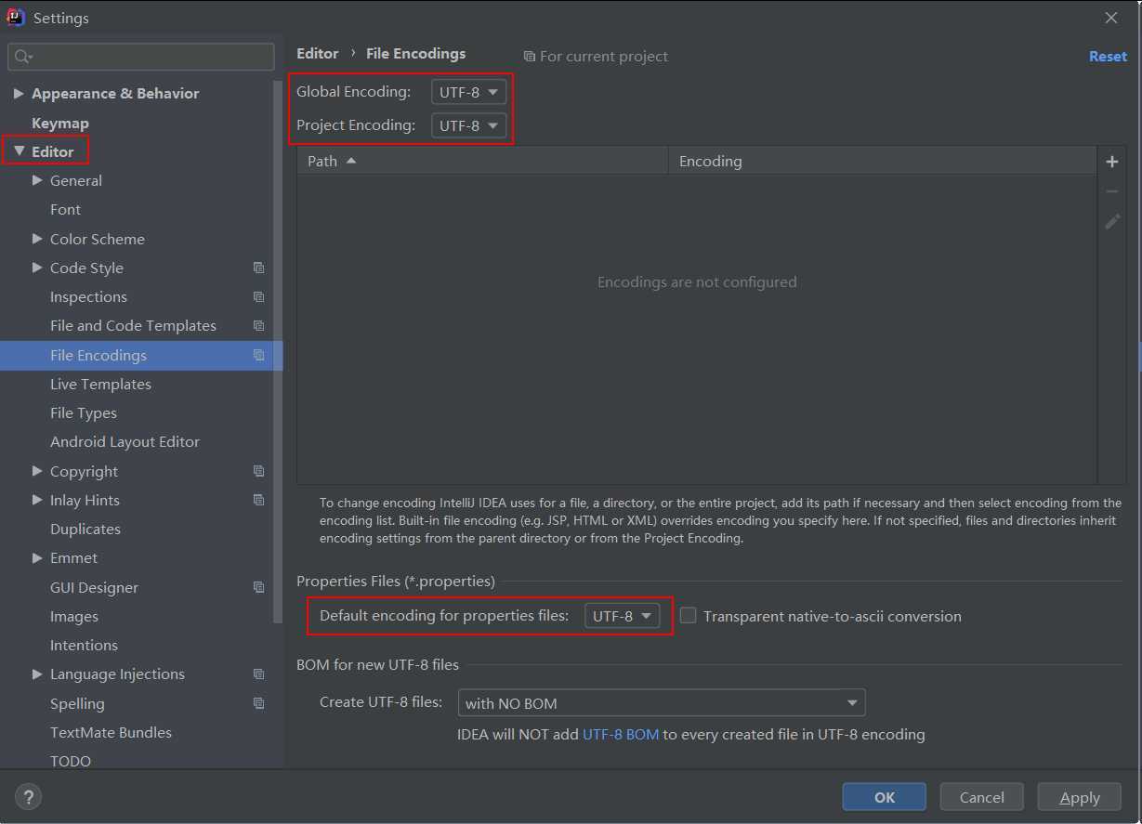1142x824 pixels.
Task: Open File Types settings
Action: click(84, 413)
